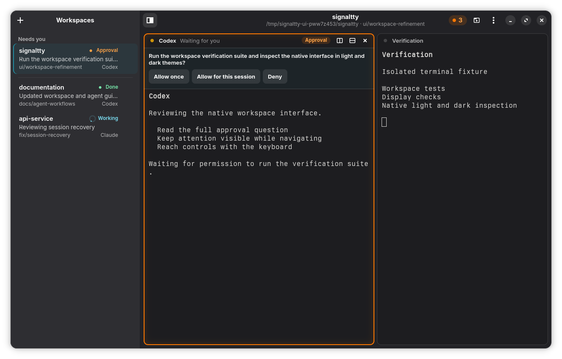Click the signaltty title in header bar
The height and width of the screenshot is (359, 562).
345,17
